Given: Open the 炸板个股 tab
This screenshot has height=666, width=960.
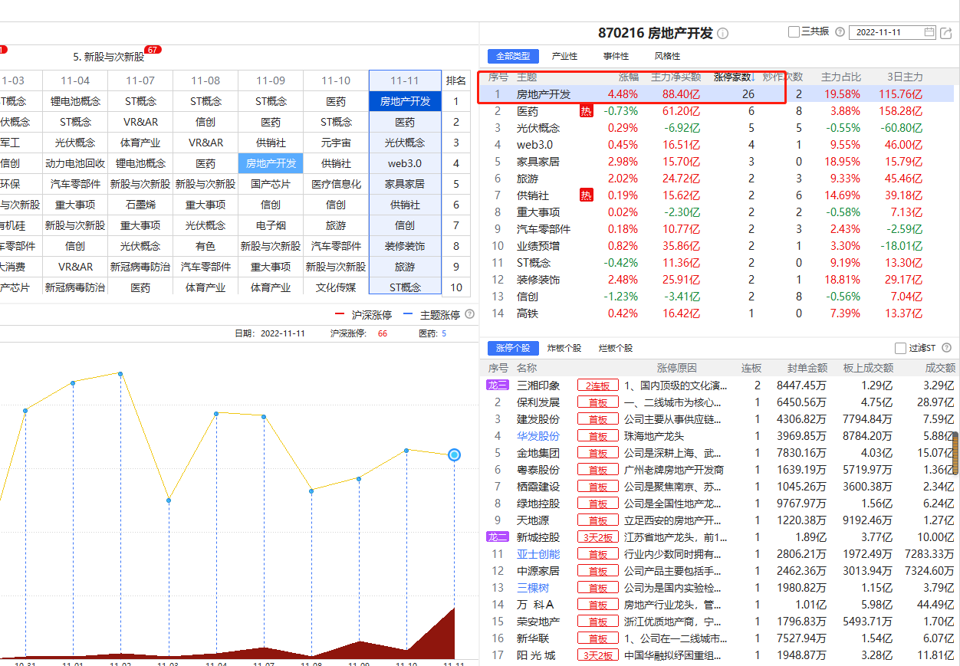Looking at the screenshot, I should 564,348.
